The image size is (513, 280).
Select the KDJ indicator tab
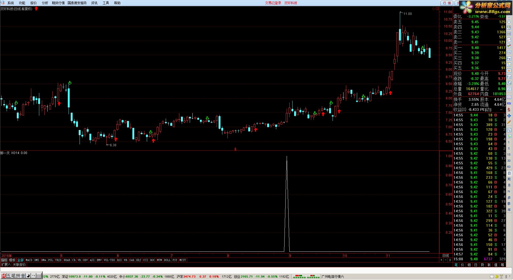tap(139, 260)
